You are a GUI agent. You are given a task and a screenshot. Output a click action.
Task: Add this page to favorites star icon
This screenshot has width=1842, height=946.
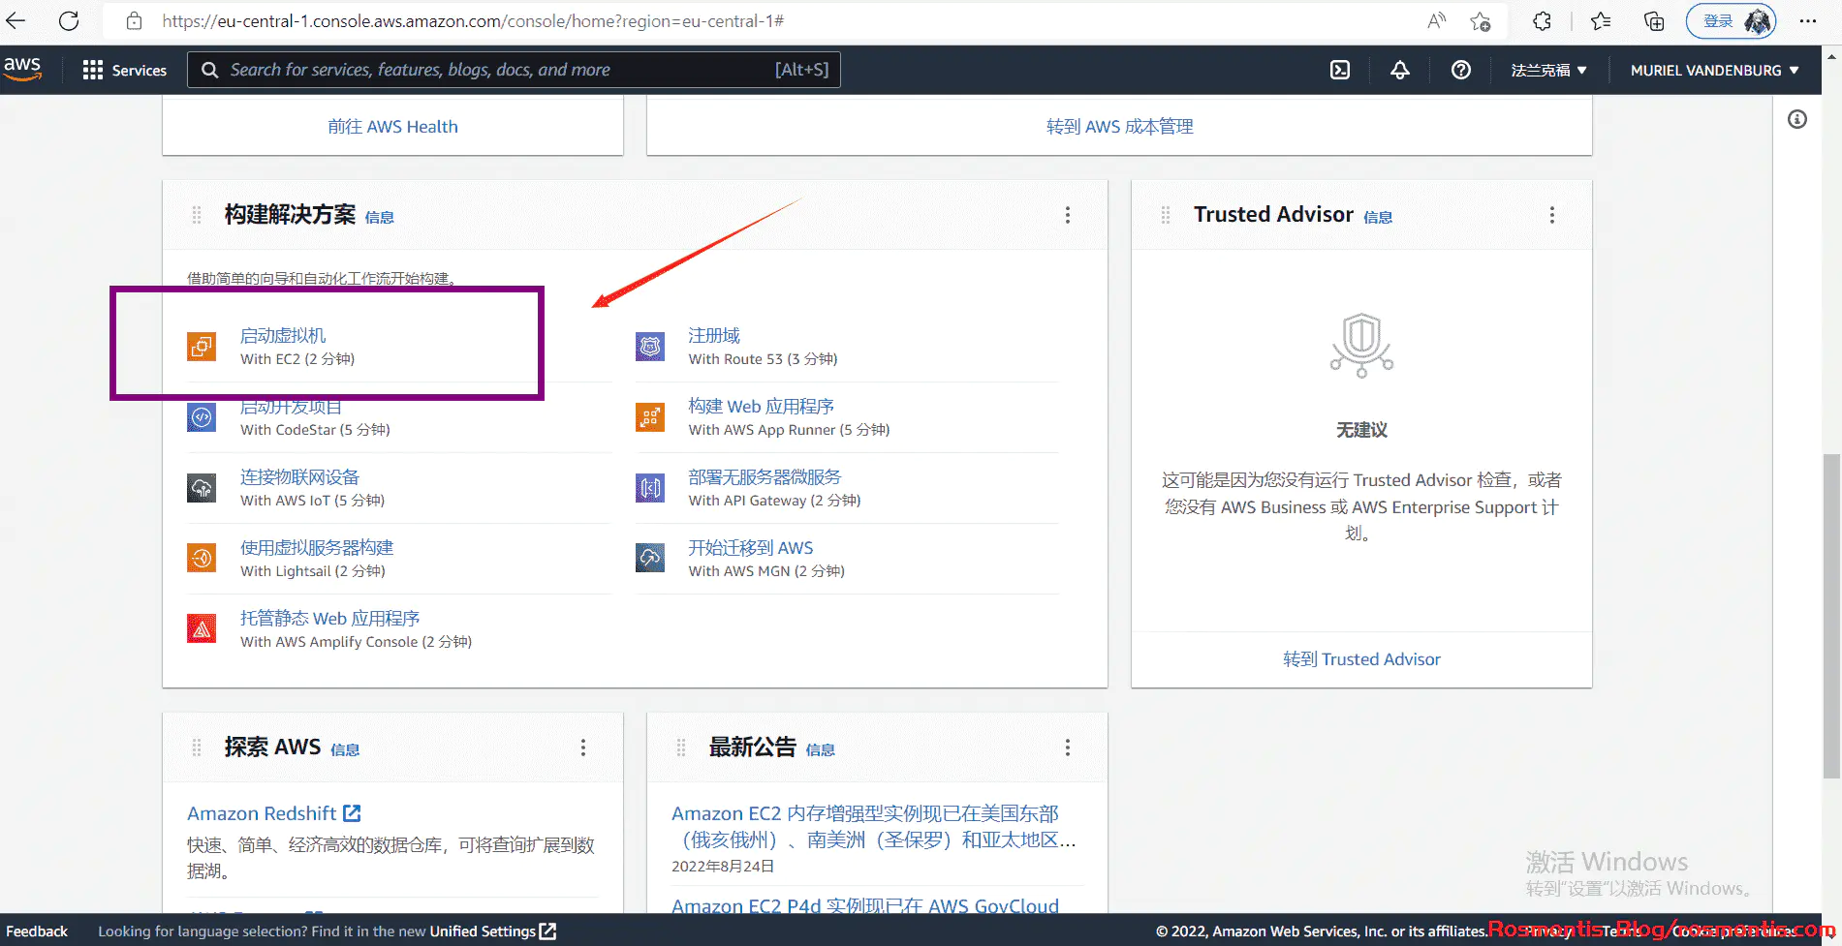point(1481,20)
